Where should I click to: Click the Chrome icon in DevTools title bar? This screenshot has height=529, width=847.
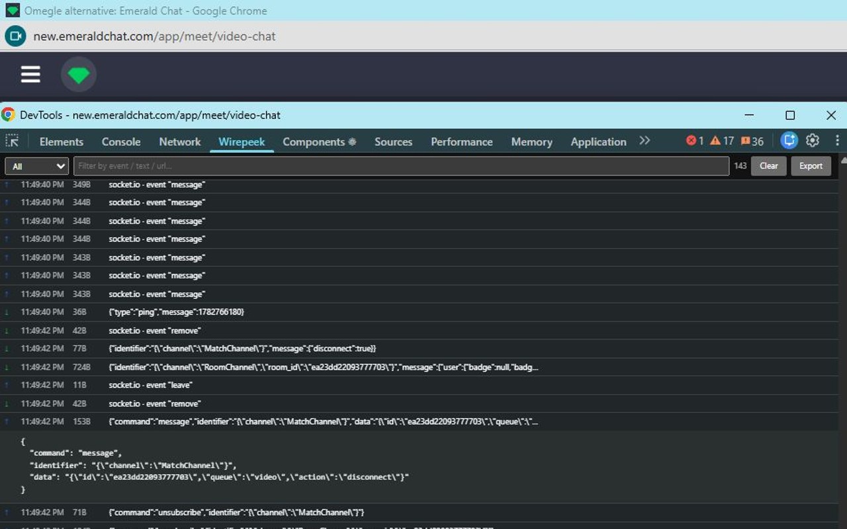(x=9, y=114)
